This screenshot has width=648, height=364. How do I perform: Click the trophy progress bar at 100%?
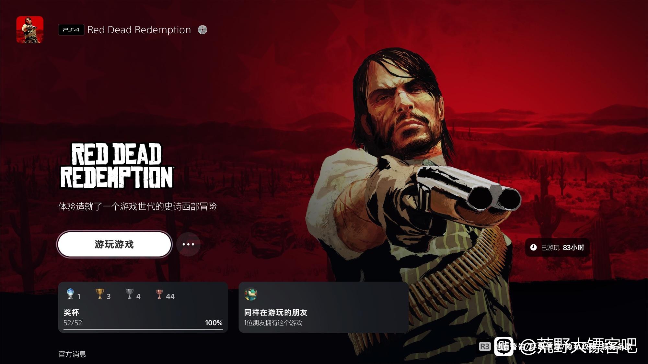point(143,329)
